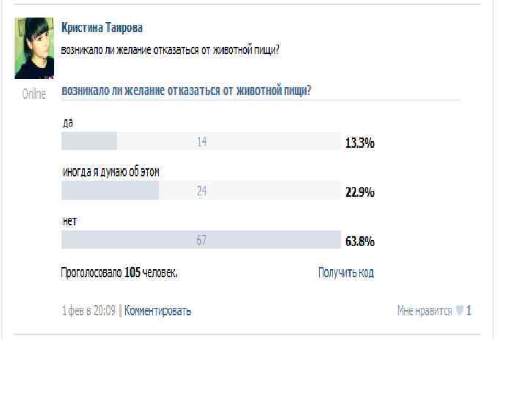Screen dimensions: 527x395
Task: Select the poll option «да»
Action: click(67, 122)
